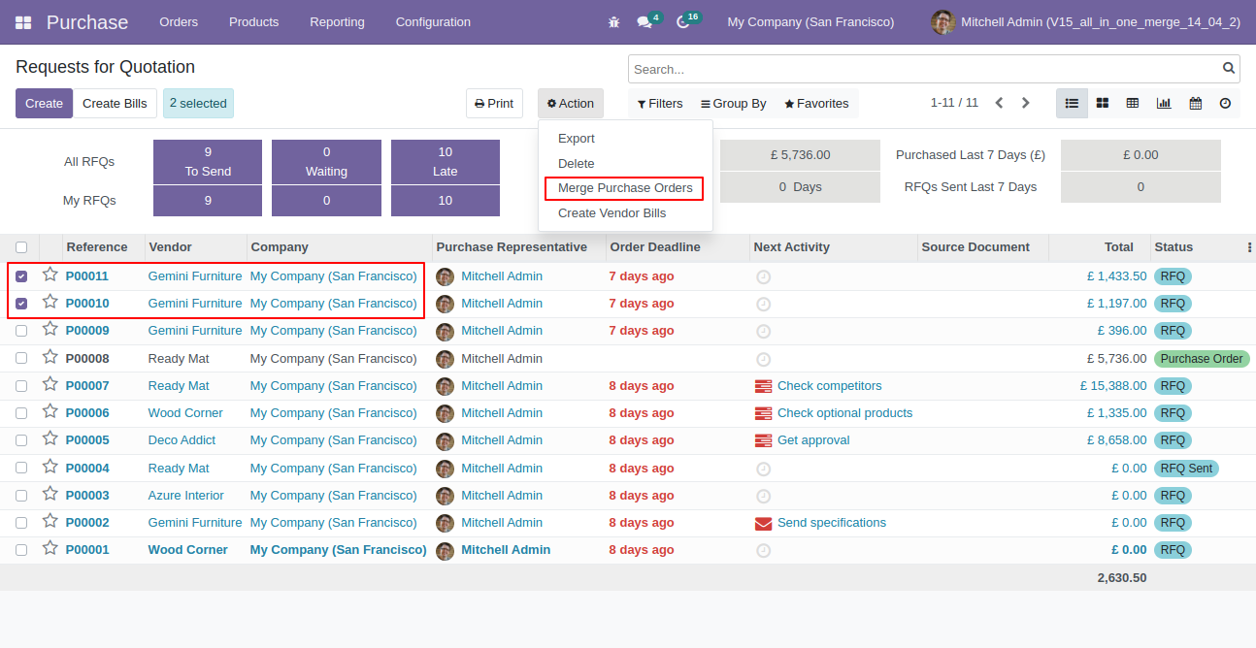Switch to pivot table view
The height and width of the screenshot is (648, 1256).
(1133, 103)
